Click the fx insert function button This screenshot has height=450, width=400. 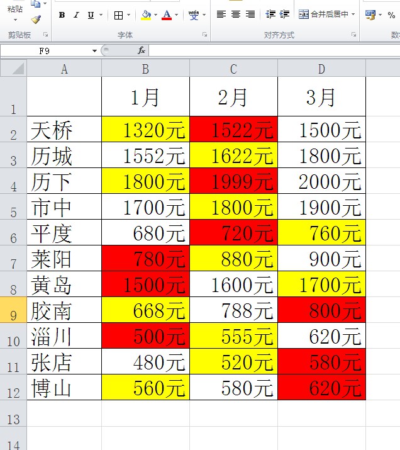(142, 51)
